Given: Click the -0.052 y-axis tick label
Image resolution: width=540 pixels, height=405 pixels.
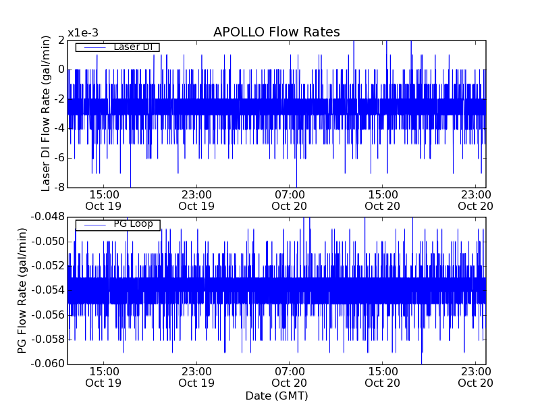Looking at the screenshot, I should coord(47,266).
